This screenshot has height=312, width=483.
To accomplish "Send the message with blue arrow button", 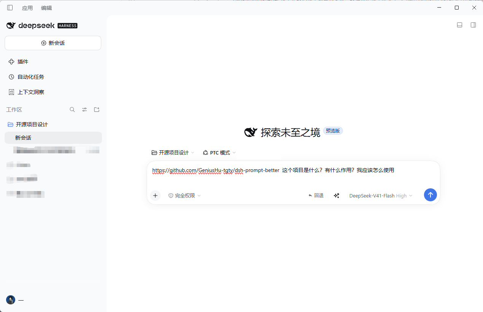I will point(430,195).
